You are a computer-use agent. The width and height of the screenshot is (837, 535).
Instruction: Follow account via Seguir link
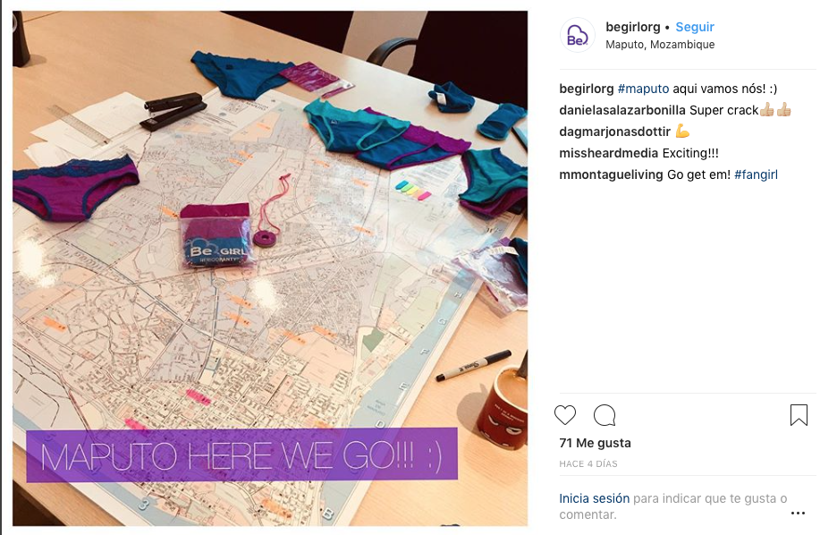click(x=695, y=27)
